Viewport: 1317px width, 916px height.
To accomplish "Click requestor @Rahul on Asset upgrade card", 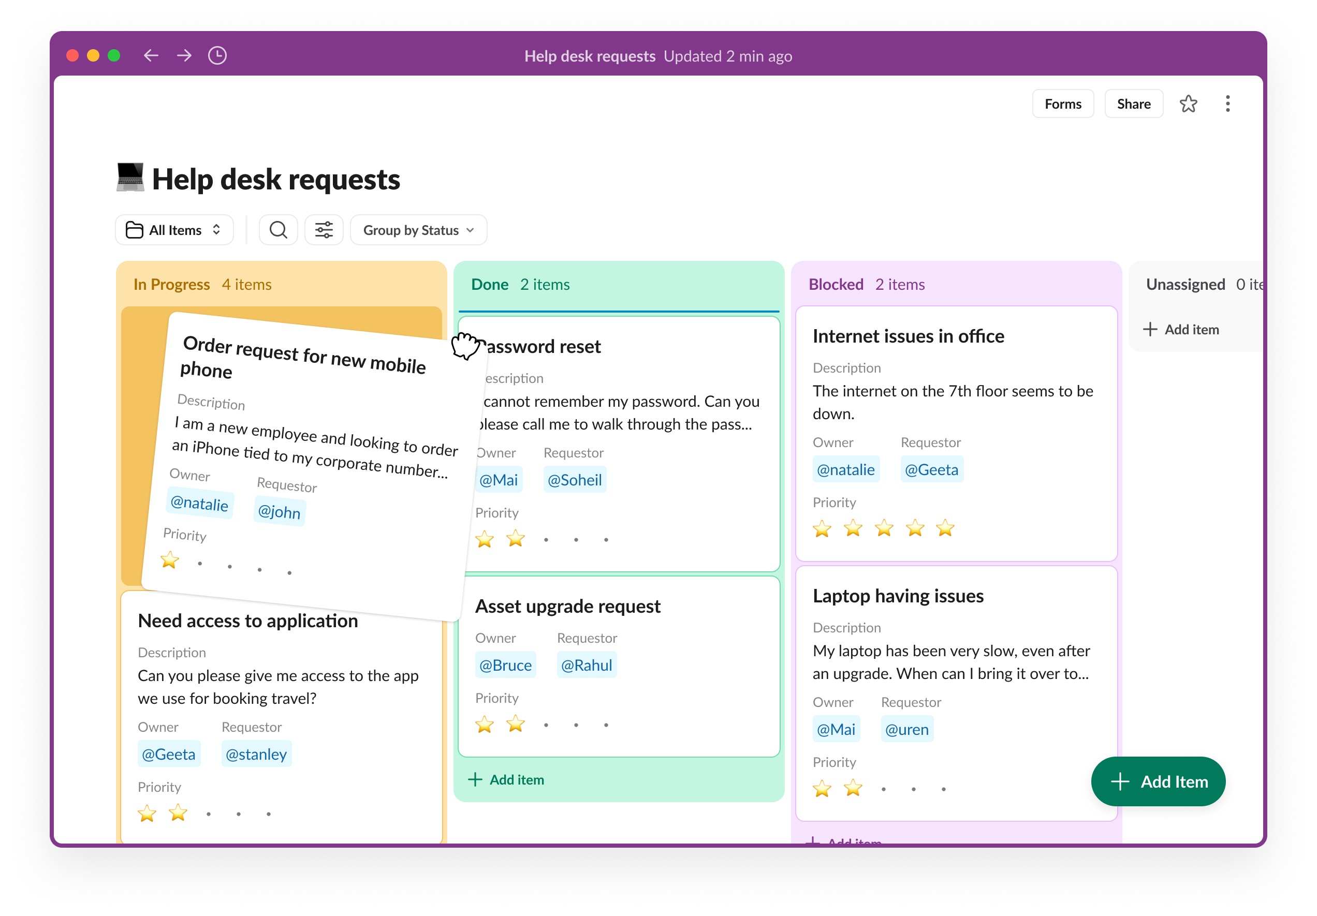I will coord(586,666).
